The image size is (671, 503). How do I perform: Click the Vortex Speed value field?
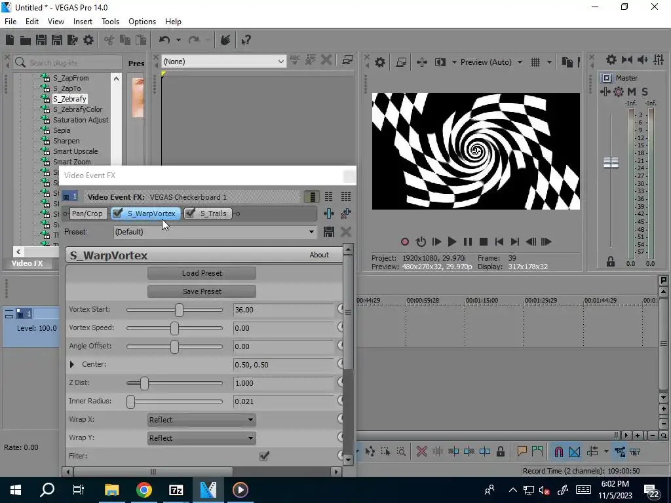point(284,328)
